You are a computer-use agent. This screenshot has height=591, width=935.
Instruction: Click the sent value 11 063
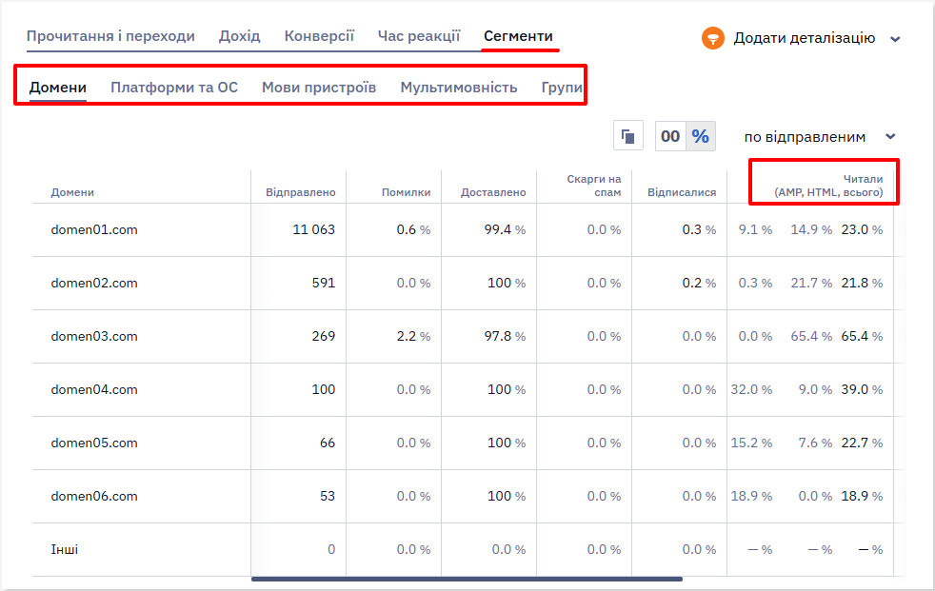tap(313, 230)
